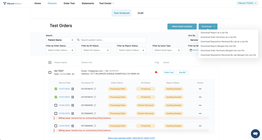This screenshot has width=262, height=140.
Task: Click the gray badge beside order 2312066043
Action: (x=73, y=113)
